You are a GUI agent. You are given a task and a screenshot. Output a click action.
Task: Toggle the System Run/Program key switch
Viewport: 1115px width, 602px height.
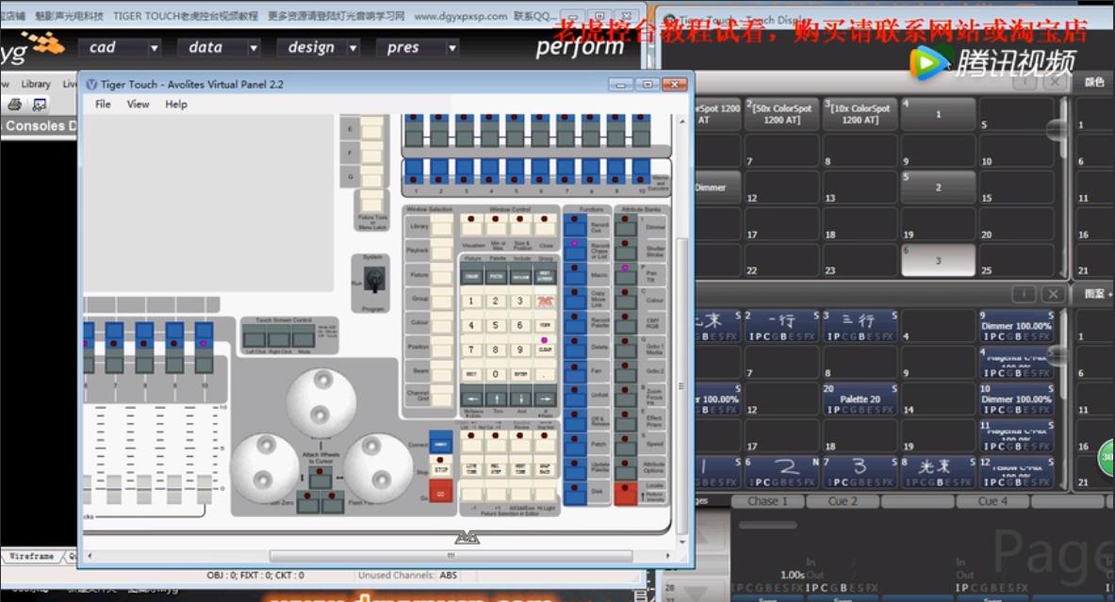[375, 280]
